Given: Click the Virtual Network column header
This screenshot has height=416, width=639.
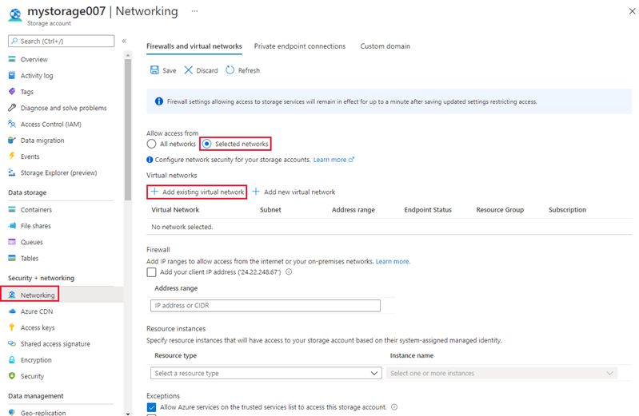Looking at the screenshot, I should 175,210.
